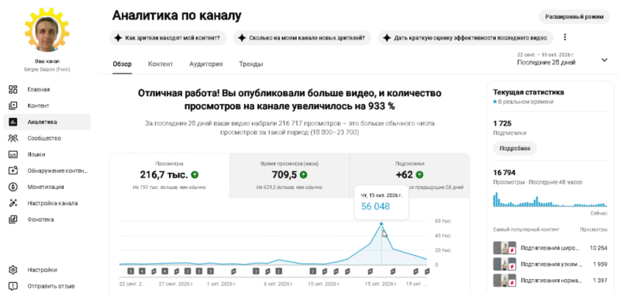Ask 'Как зрители находят мой контент?'

167,38
